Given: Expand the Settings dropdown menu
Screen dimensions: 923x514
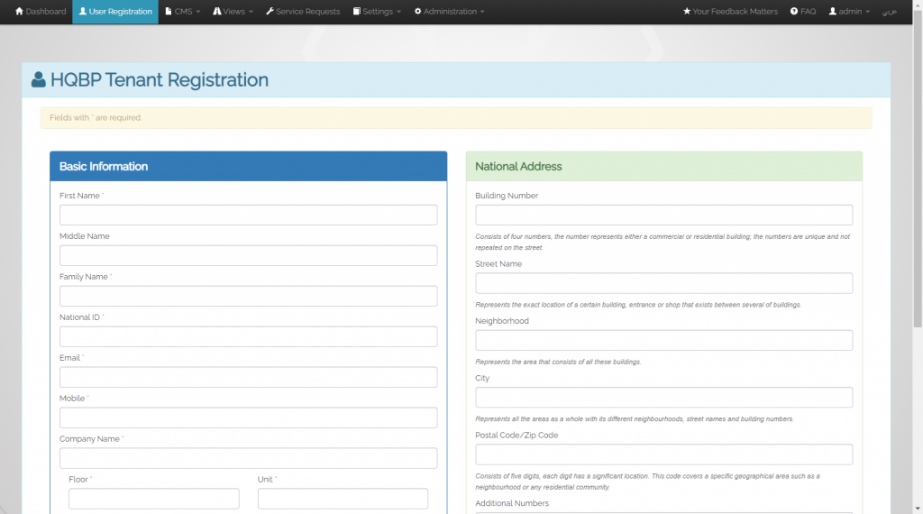Looking at the screenshot, I should [x=377, y=12].
